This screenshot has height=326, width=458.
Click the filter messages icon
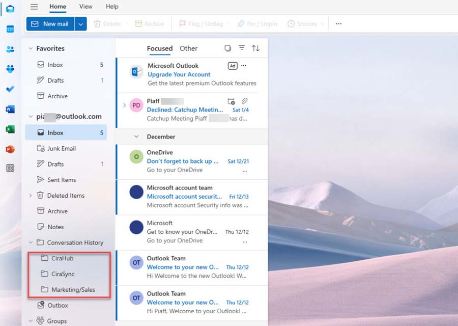[242, 48]
